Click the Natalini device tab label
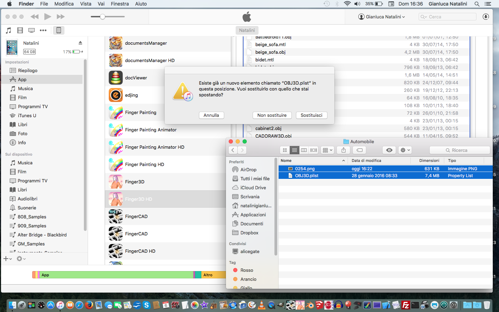The image size is (499, 312). [247, 30]
